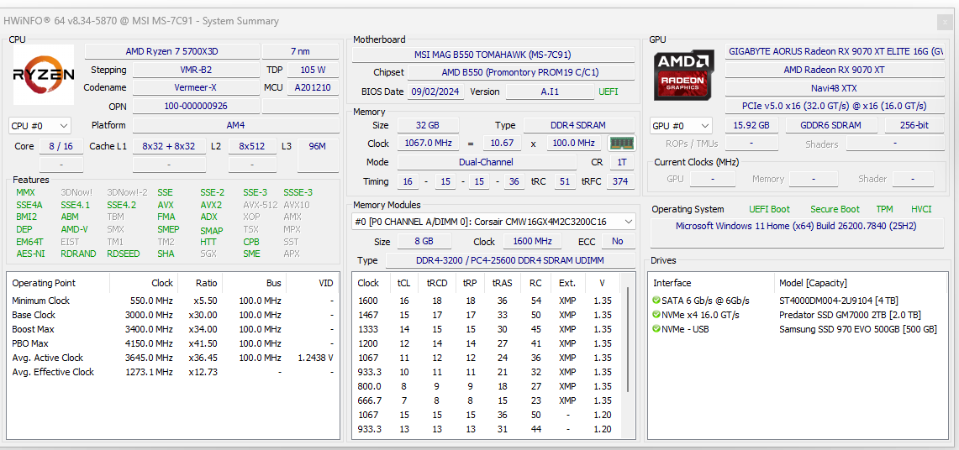Screen dimensions: 959x450
Task: Click the 1.2438 V VID value
Action: [315, 358]
